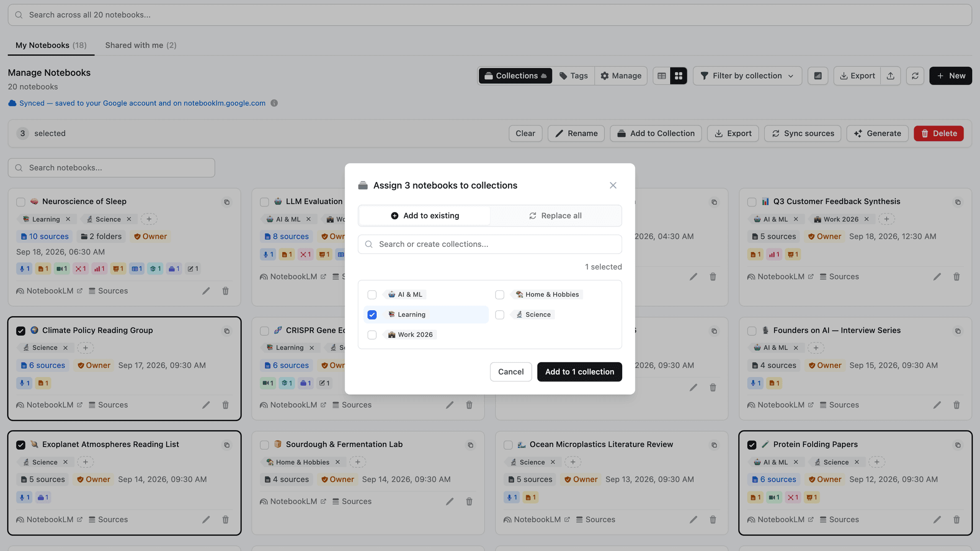The width and height of the screenshot is (980, 551).
Task: Edit the Neuroscience of Sleep notebook
Action: (206, 291)
